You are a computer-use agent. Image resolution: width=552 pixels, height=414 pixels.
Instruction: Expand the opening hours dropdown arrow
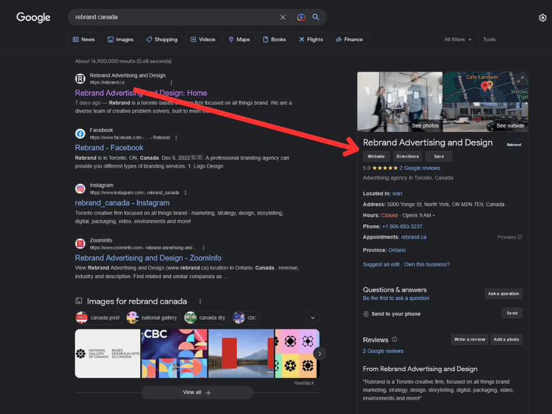click(434, 215)
